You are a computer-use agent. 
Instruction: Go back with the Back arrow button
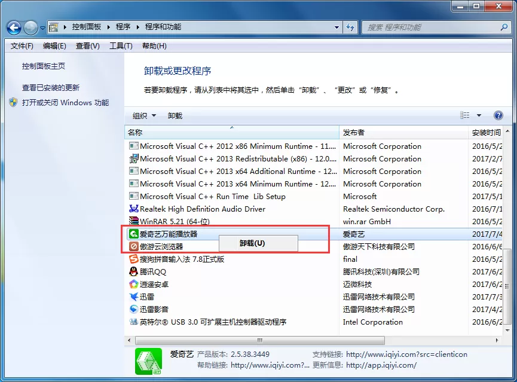tap(14, 27)
